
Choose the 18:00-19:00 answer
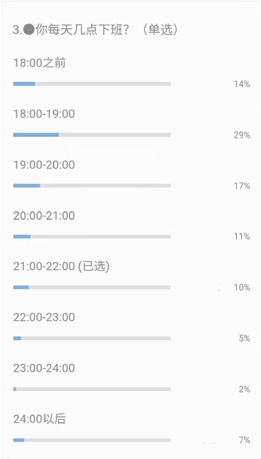44,114
